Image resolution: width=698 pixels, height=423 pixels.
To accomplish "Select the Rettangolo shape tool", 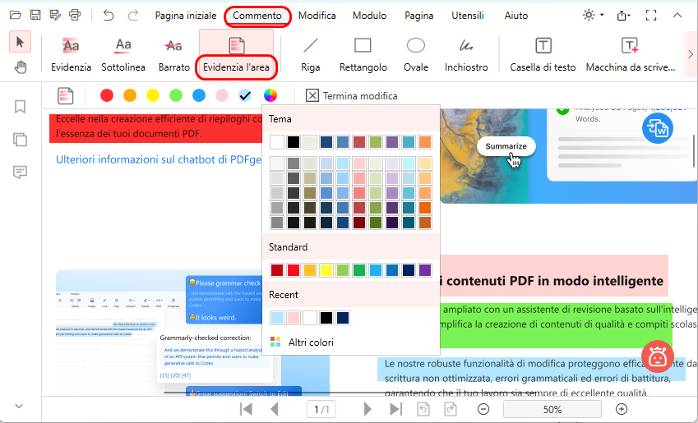I will (x=363, y=55).
